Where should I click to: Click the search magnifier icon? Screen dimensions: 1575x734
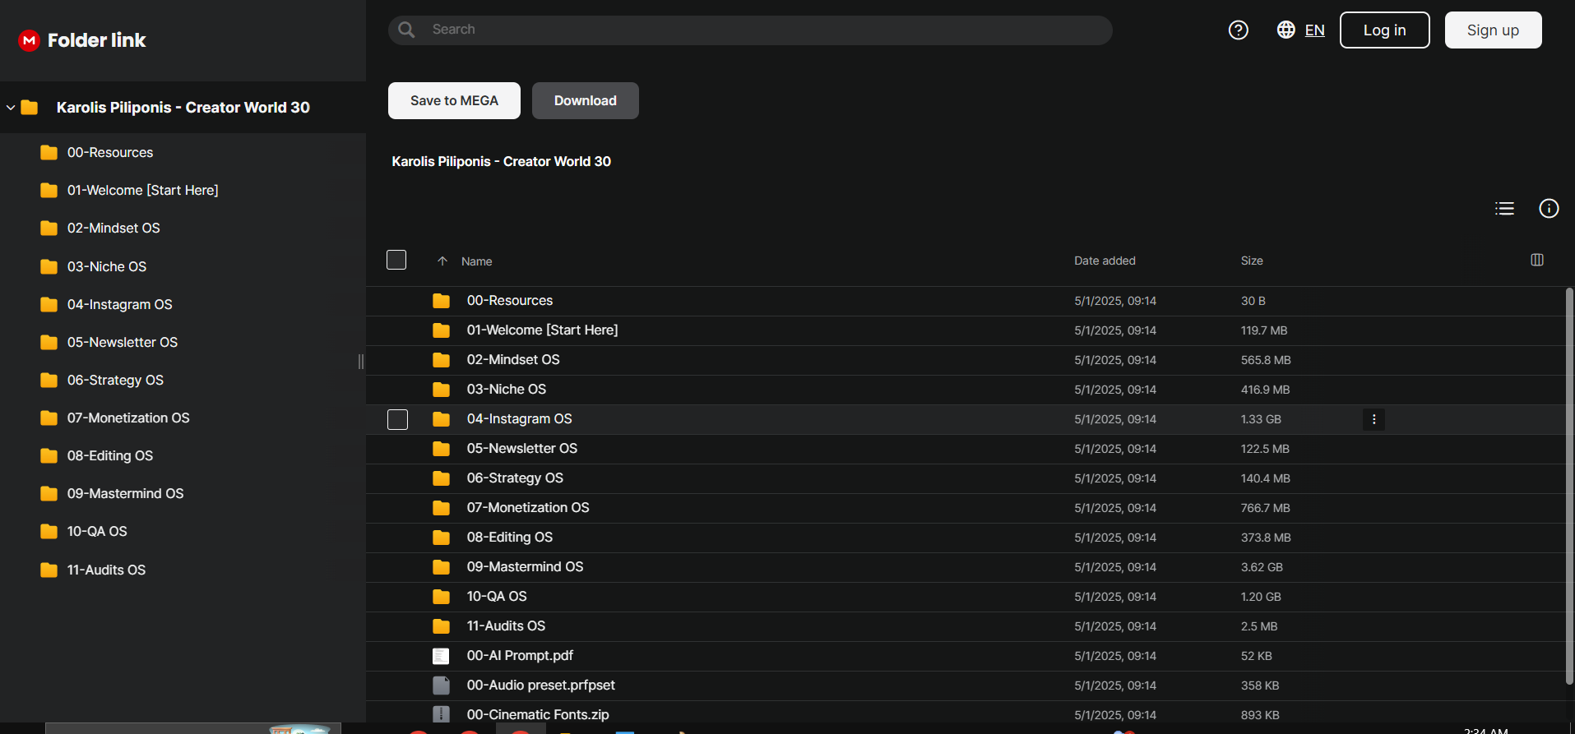click(406, 30)
